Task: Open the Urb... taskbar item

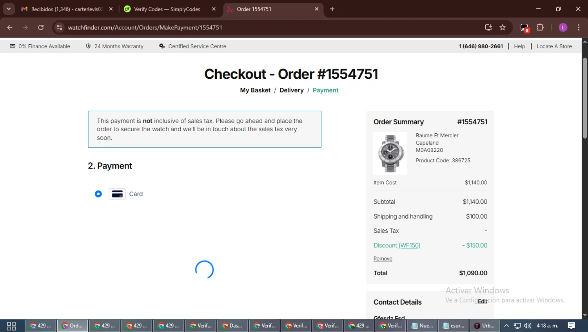Action: coord(485,326)
